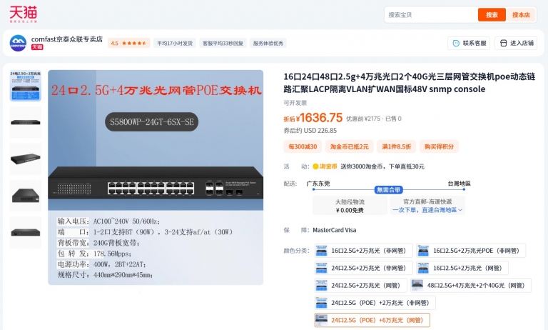Click the 可开发票 label

(x=295, y=103)
